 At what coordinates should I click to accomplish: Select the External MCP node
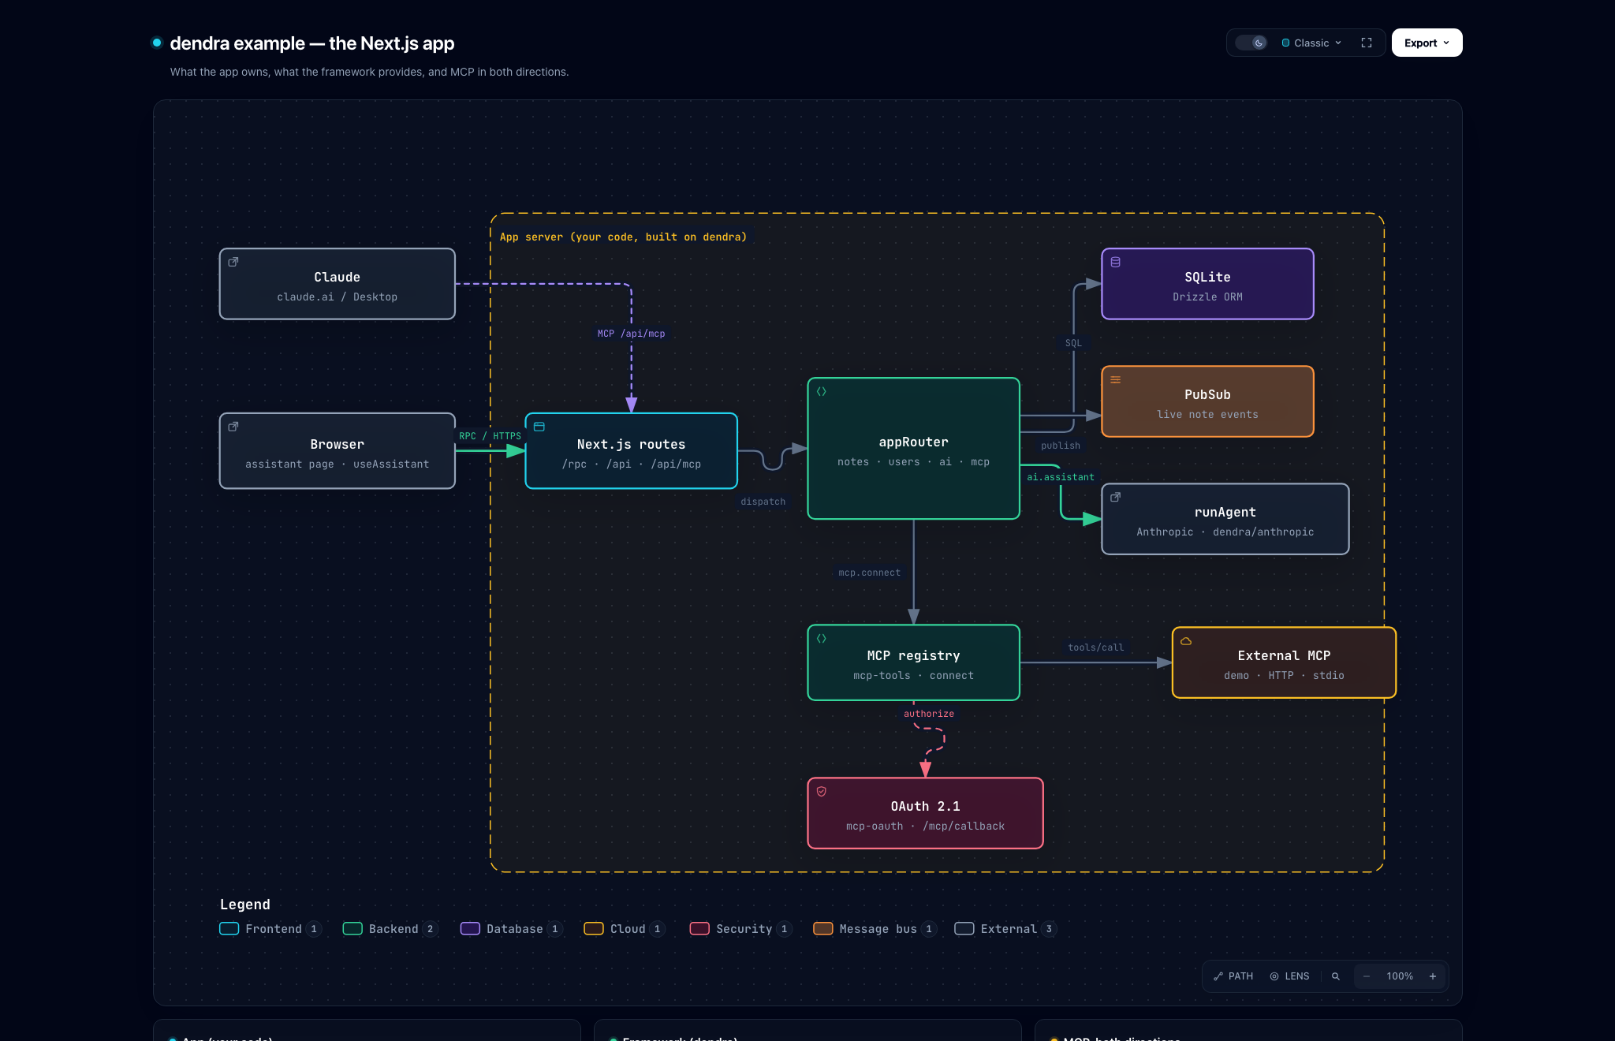point(1285,662)
